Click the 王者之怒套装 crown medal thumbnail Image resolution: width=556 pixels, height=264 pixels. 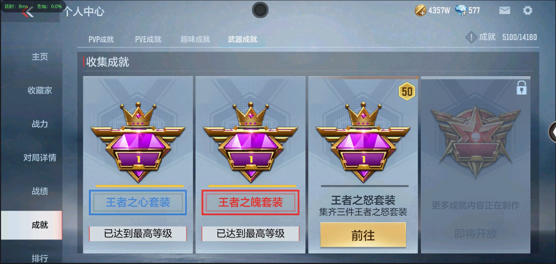363,142
